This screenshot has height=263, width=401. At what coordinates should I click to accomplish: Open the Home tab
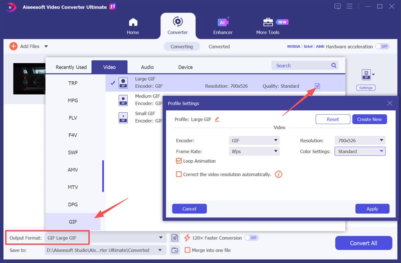(133, 26)
